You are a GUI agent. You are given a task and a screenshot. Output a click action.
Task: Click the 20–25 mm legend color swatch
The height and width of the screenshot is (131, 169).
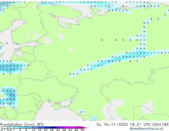(48, 128)
